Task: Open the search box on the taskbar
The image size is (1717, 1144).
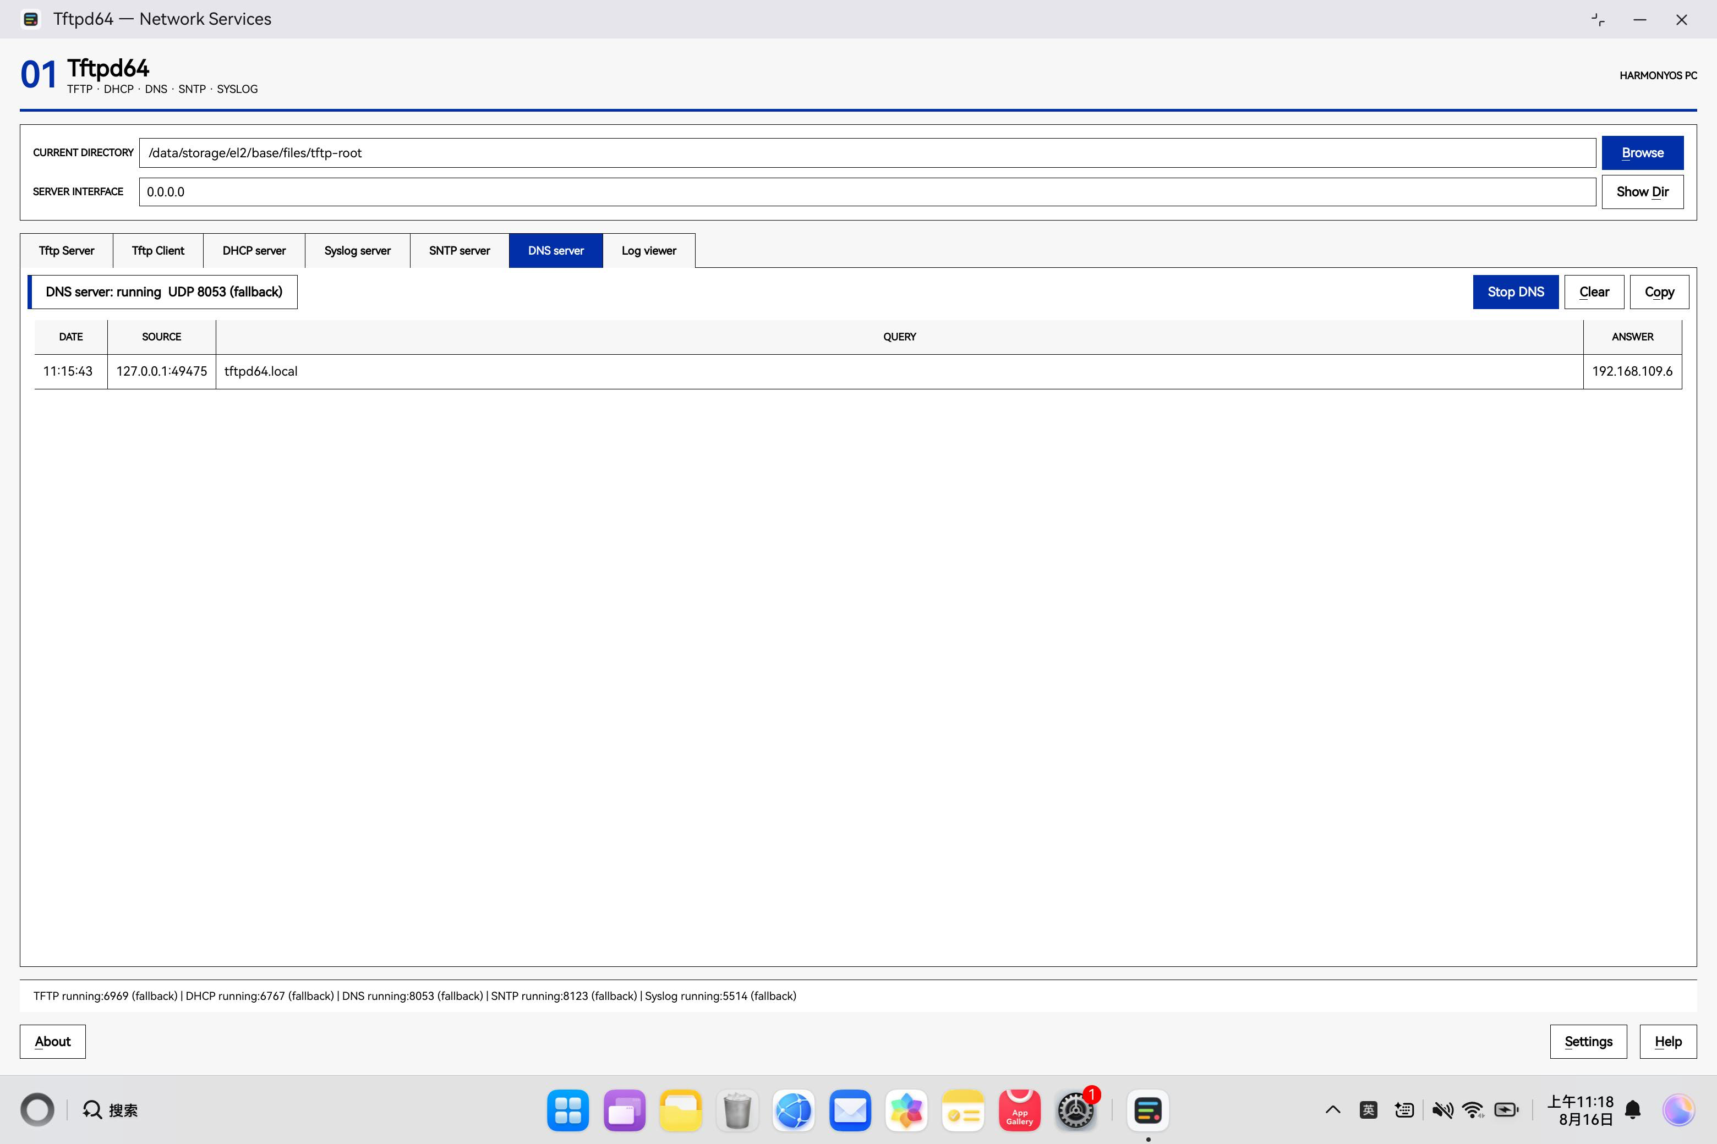Action: pyautogui.click(x=110, y=1110)
